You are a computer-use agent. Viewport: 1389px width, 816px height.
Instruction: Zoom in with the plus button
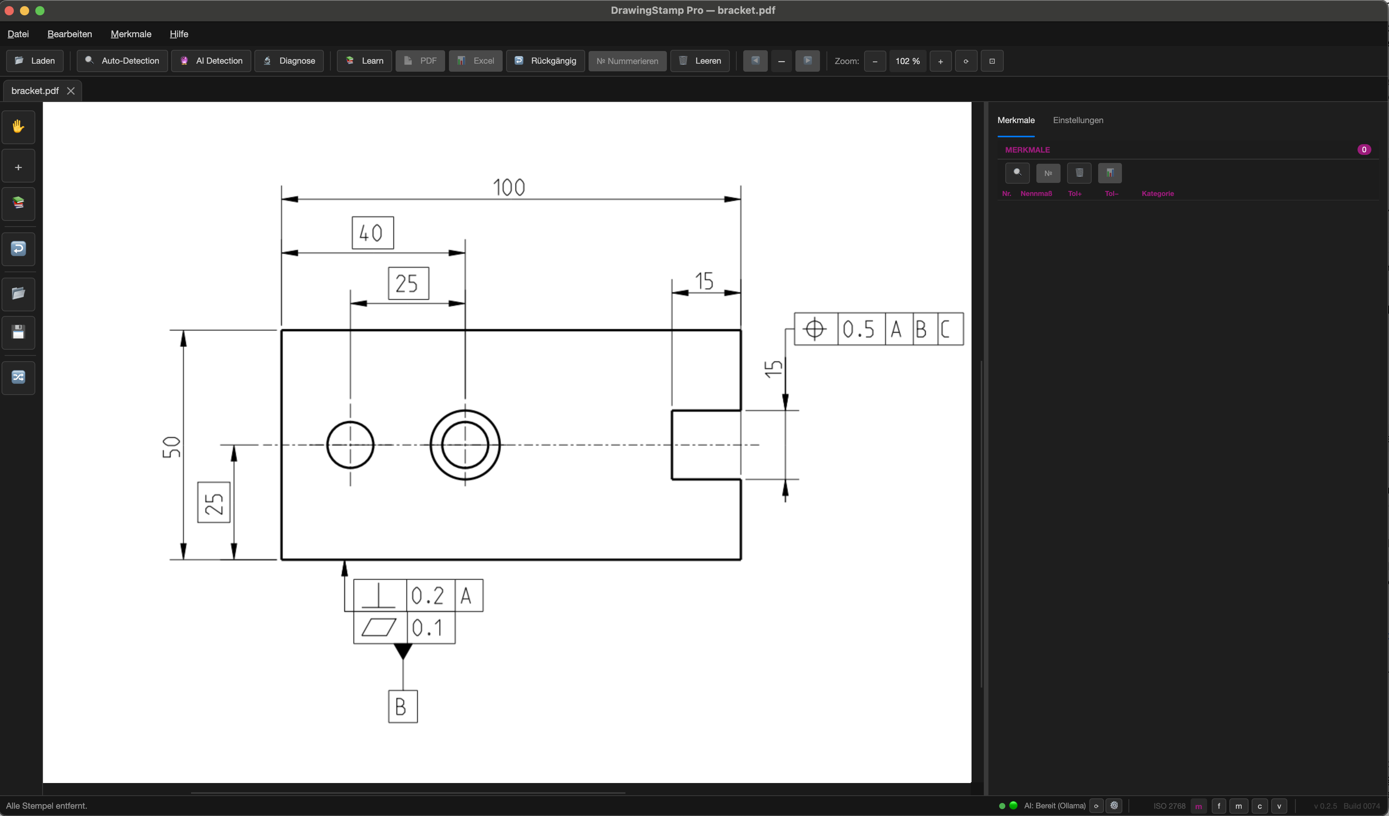[940, 61]
